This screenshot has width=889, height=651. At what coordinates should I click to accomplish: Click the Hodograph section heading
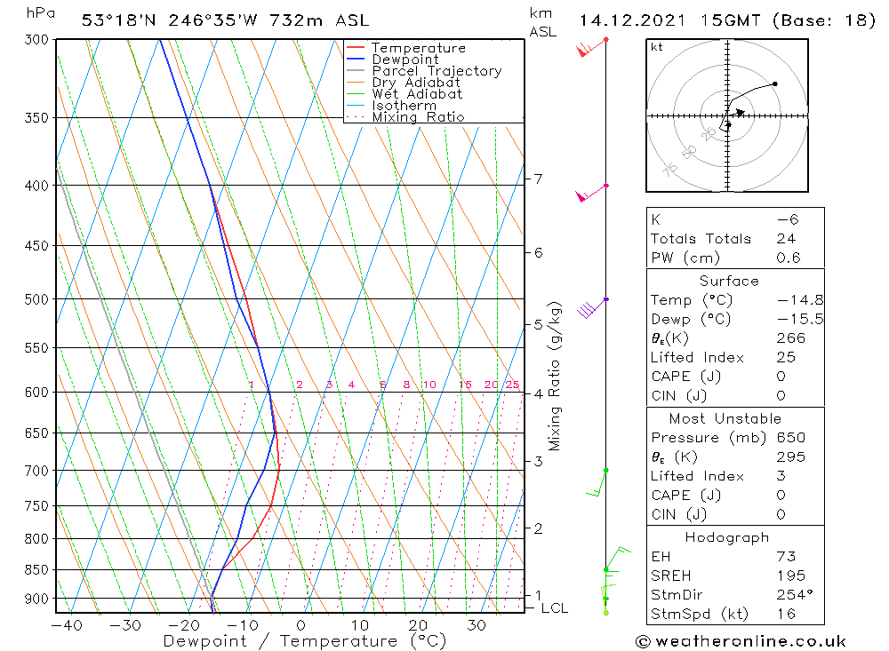(727, 537)
